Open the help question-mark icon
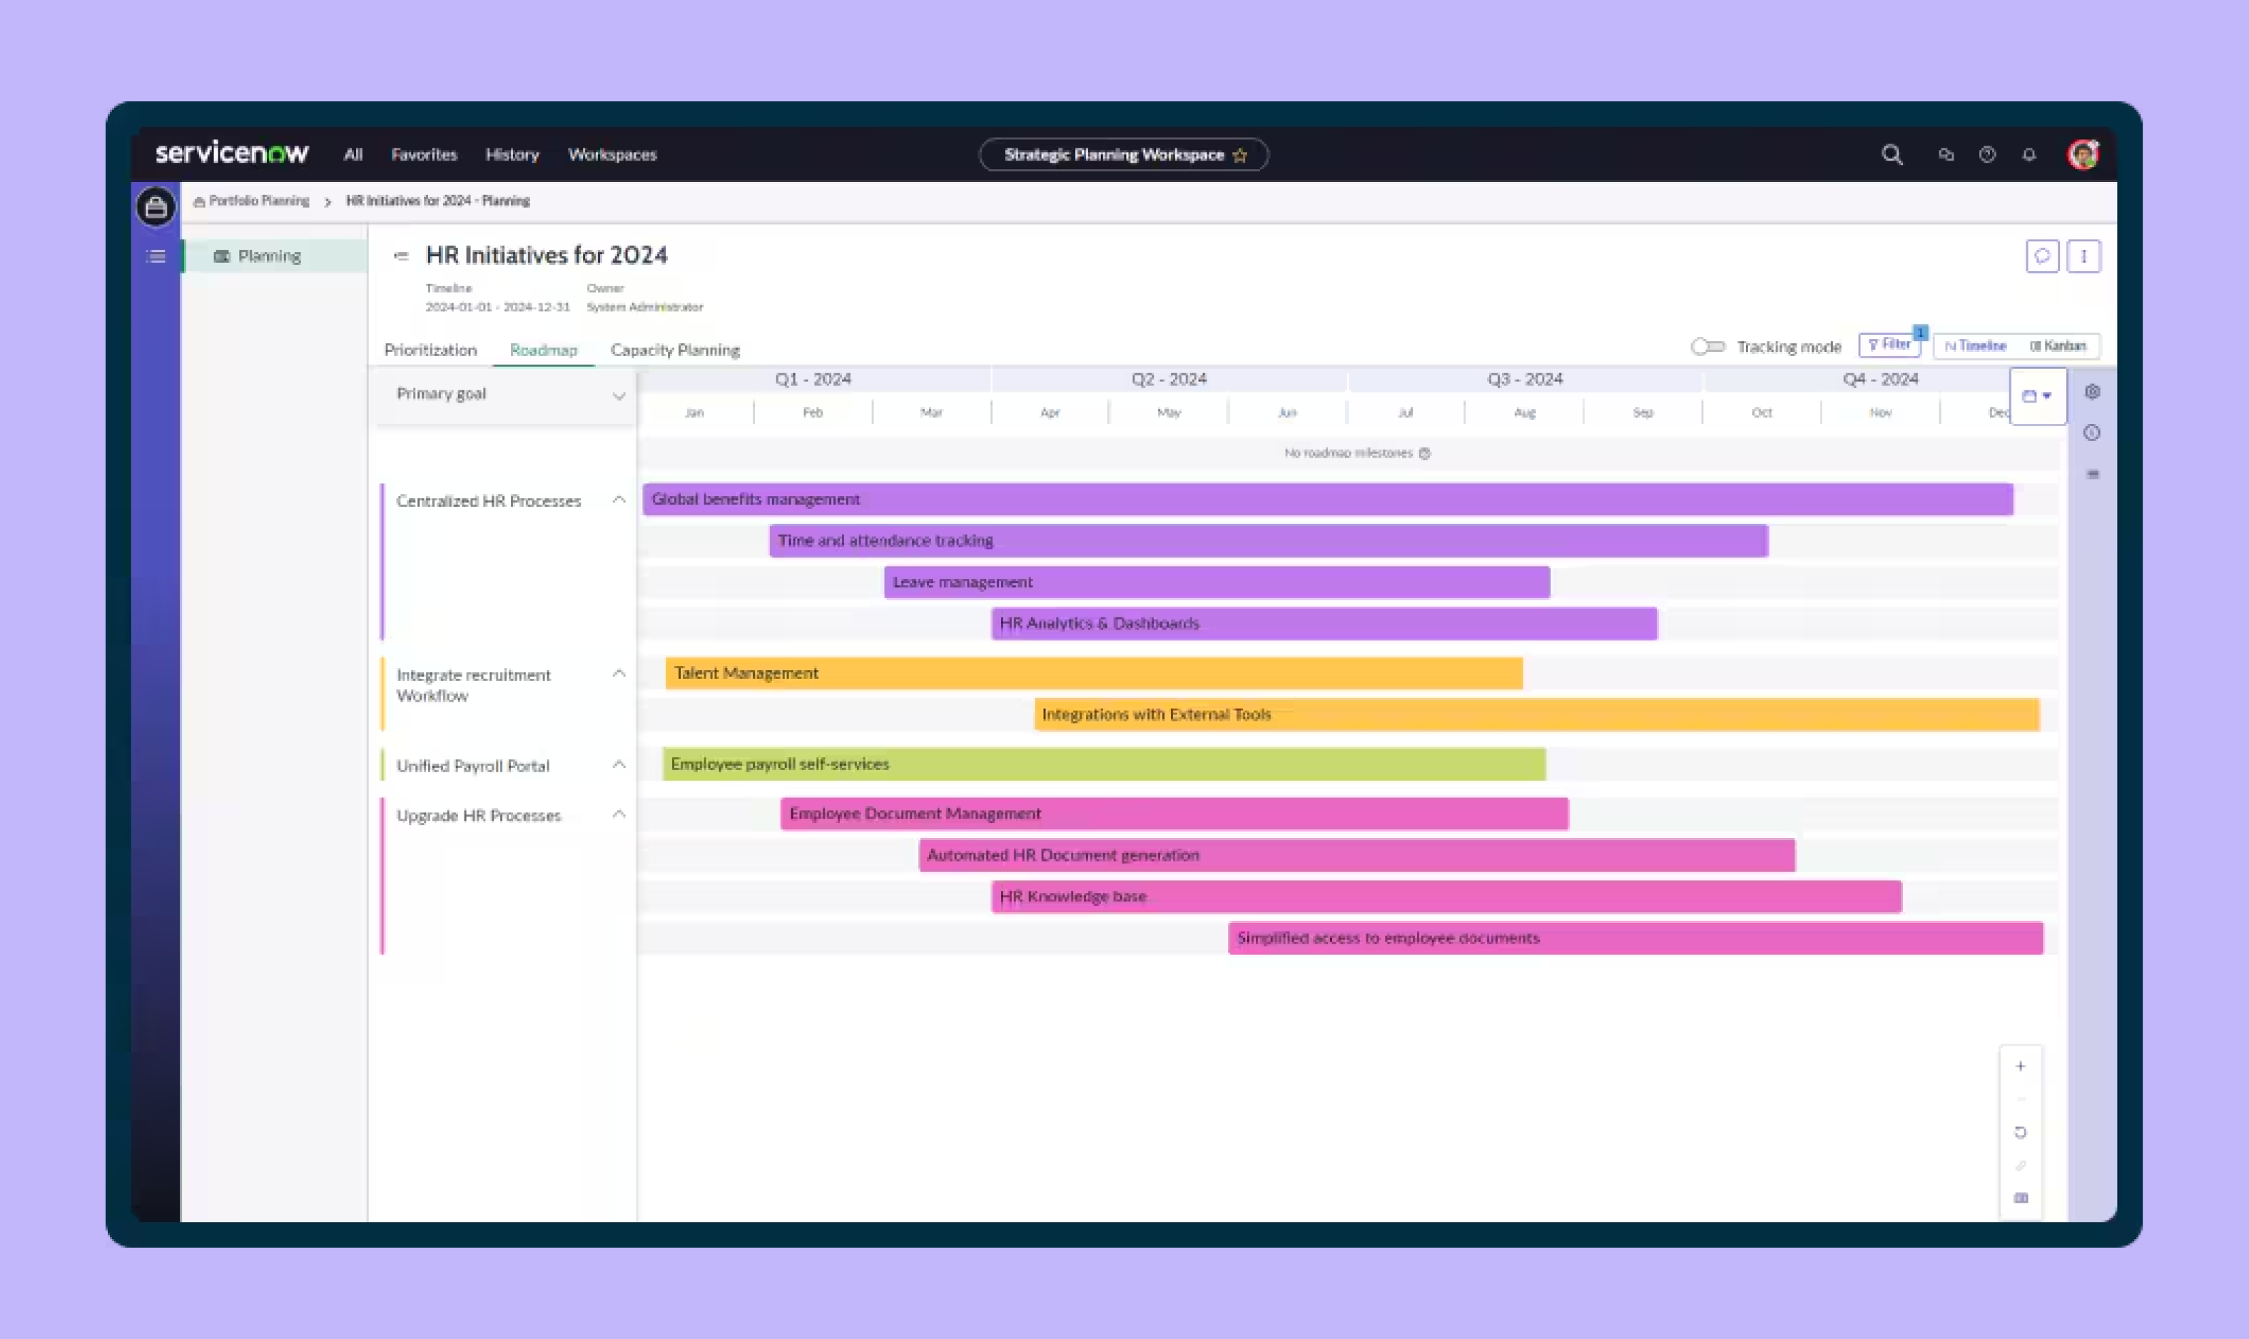Viewport: 2249px width, 1339px height. click(1986, 155)
